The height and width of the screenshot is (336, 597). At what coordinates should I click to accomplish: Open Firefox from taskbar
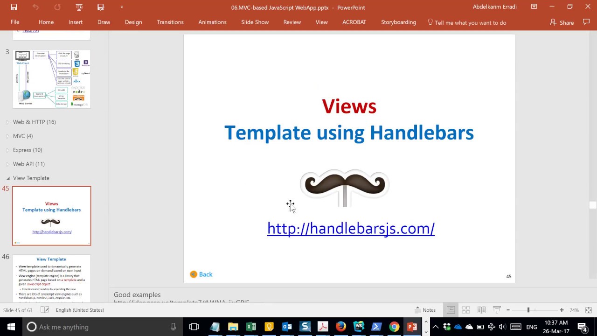pyautogui.click(x=341, y=327)
